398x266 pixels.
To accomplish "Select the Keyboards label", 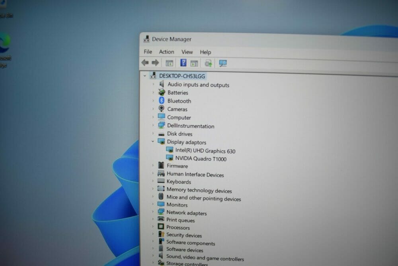I will pyautogui.click(x=179, y=182).
